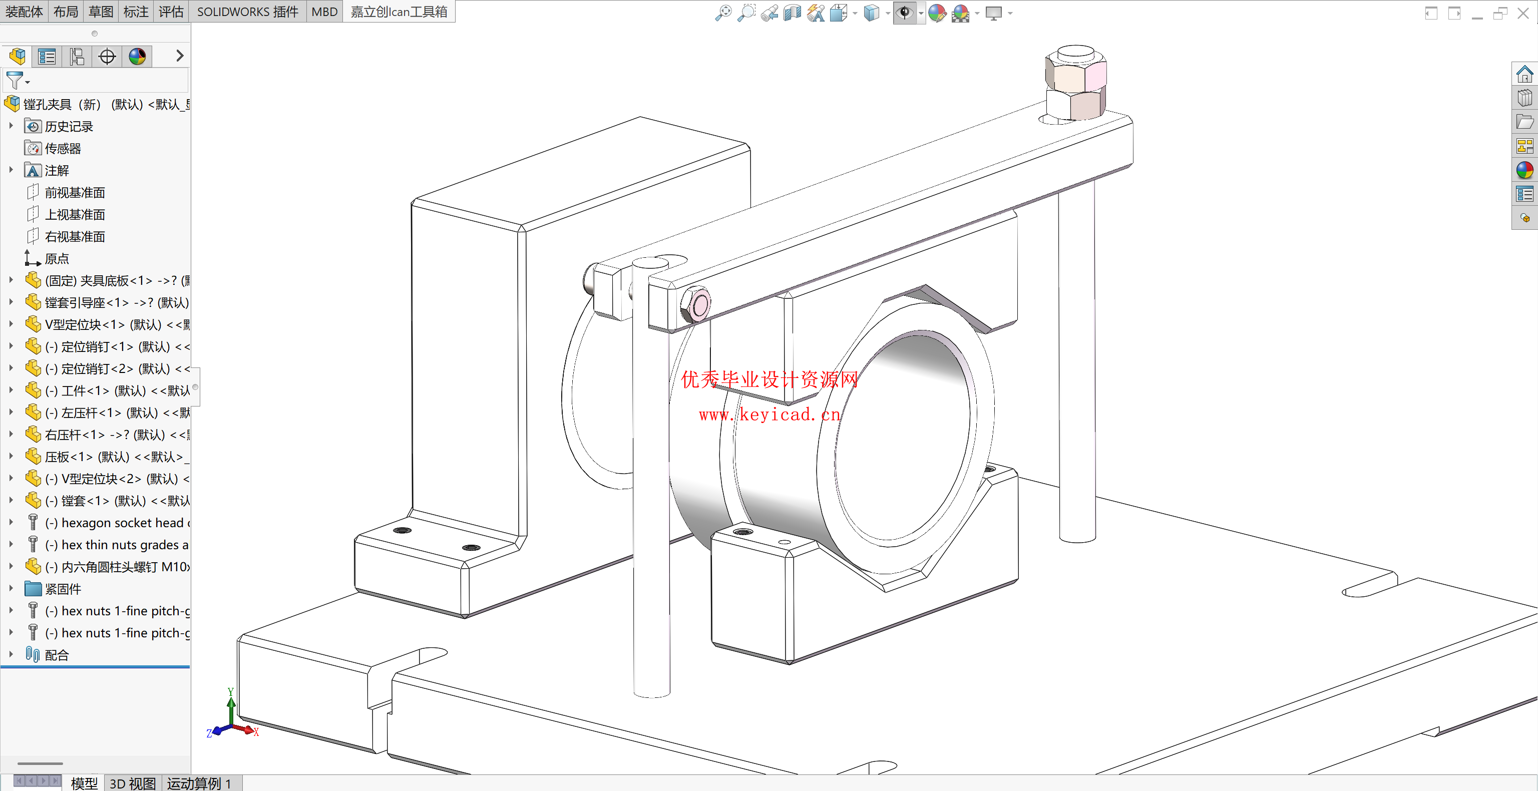
Task: Open the Dynamic Annotation Views icon
Action: (816, 13)
